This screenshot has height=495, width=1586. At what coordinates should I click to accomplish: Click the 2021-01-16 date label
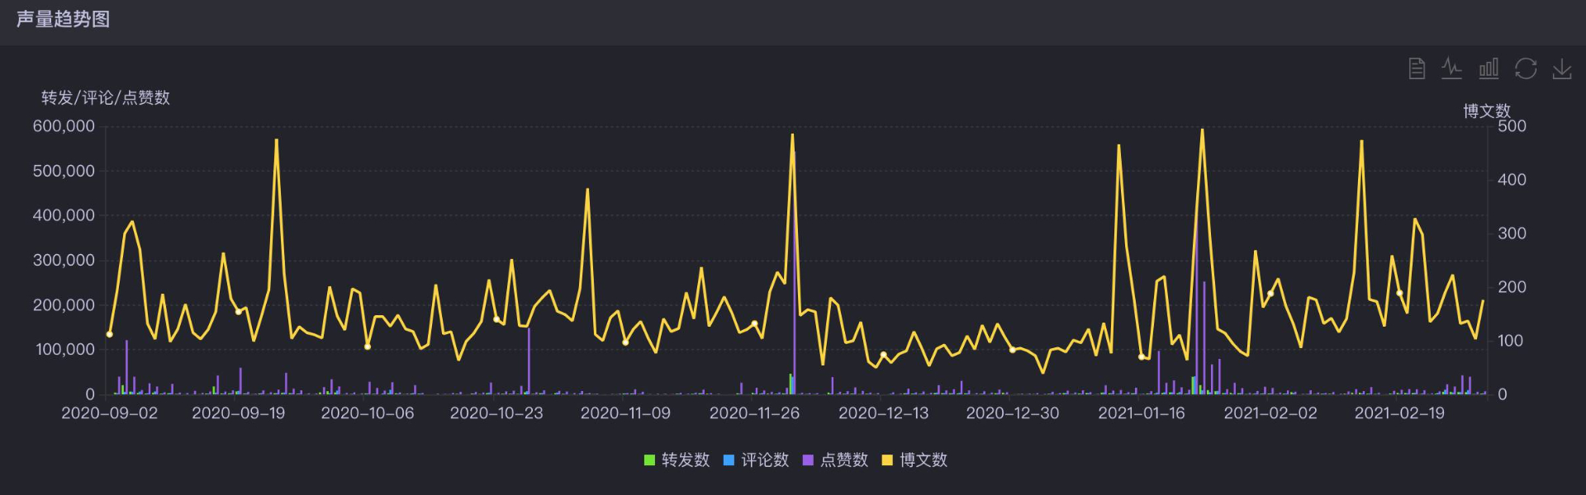click(1142, 413)
